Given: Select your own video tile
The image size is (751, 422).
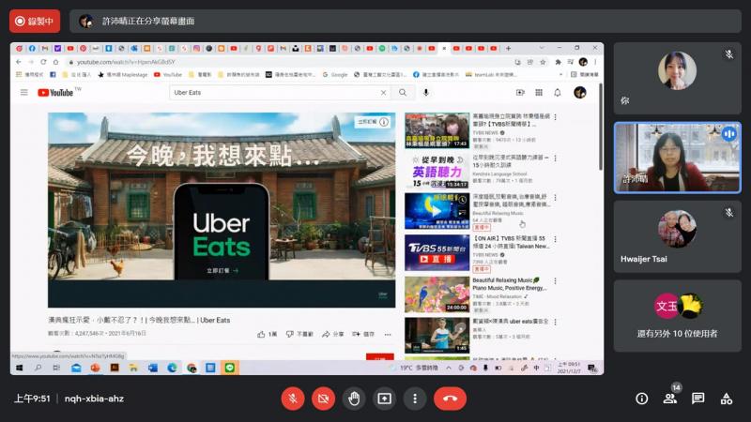Looking at the screenshot, I should point(677,78).
